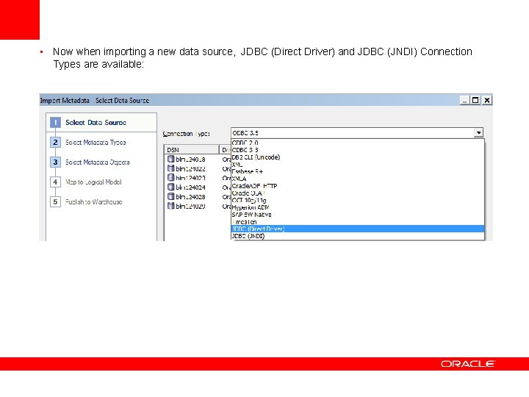Image resolution: width=529 pixels, height=397 pixels.
Task: Click step 5 number icon
Action: (55, 202)
